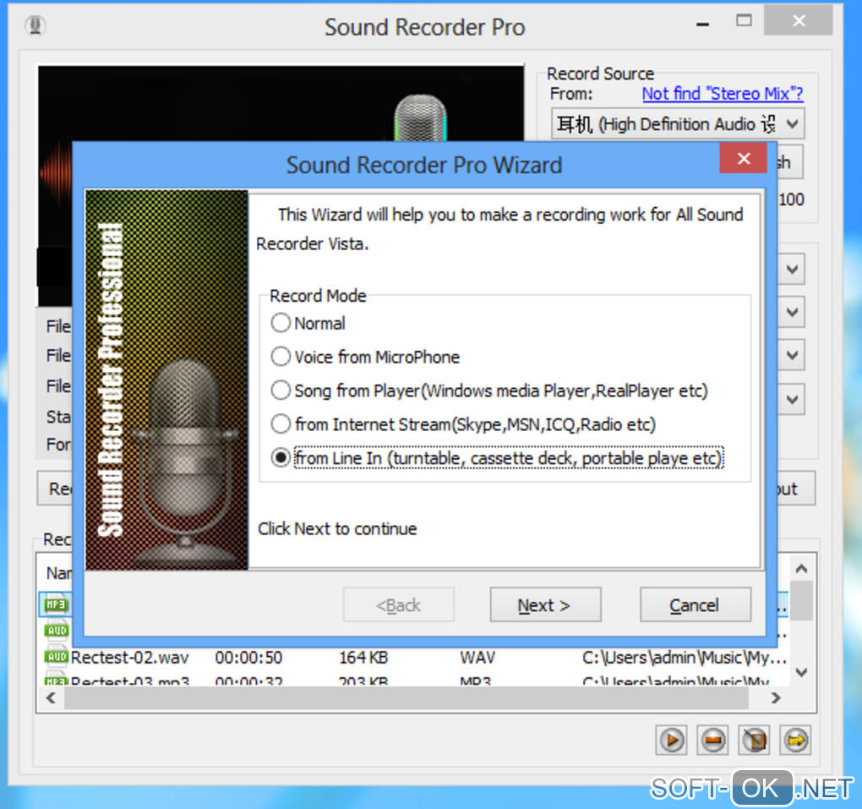This screenshot has width=862, height=809.
Task: Expand the second settings dropdown behind wizard
Action: [792, 313]
